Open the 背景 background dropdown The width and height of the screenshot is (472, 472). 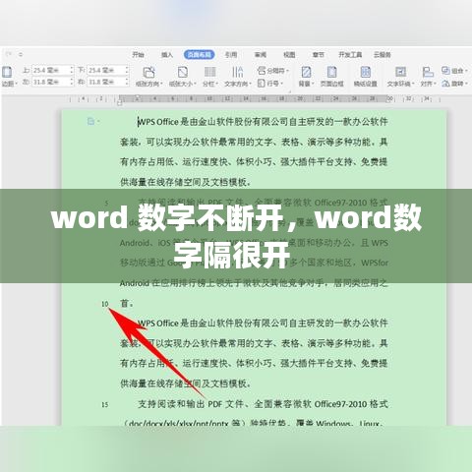tap(306, 77)
